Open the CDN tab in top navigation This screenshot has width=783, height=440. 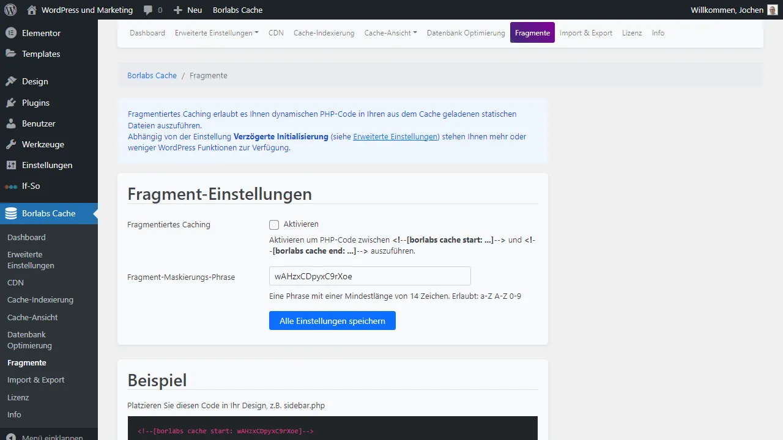pyautogui.click(x=276, y=33)
